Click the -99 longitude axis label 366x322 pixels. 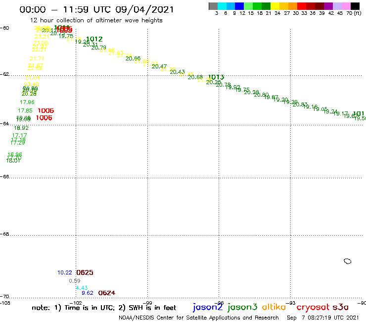pyautogui.click(x=147, y=303)
